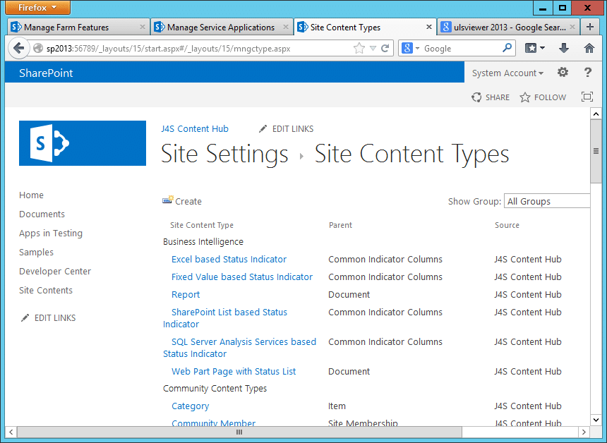Open Excel based Status Indicator
The image size is (607, 443).
(229, 259)
